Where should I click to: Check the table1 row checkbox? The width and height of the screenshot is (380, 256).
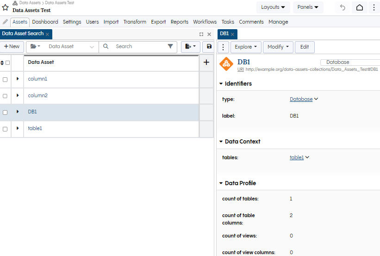(5, 129)
